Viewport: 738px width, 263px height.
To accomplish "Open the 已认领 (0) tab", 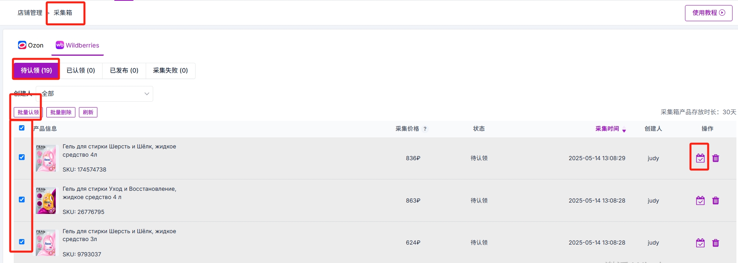I will 81,70.
